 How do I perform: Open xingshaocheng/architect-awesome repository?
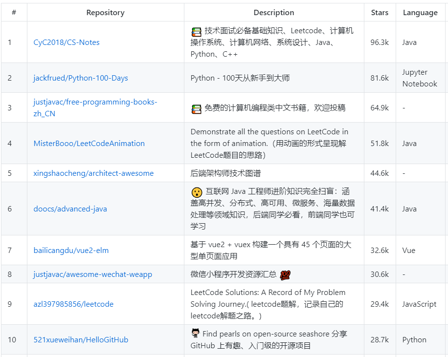tap(93, 173)
